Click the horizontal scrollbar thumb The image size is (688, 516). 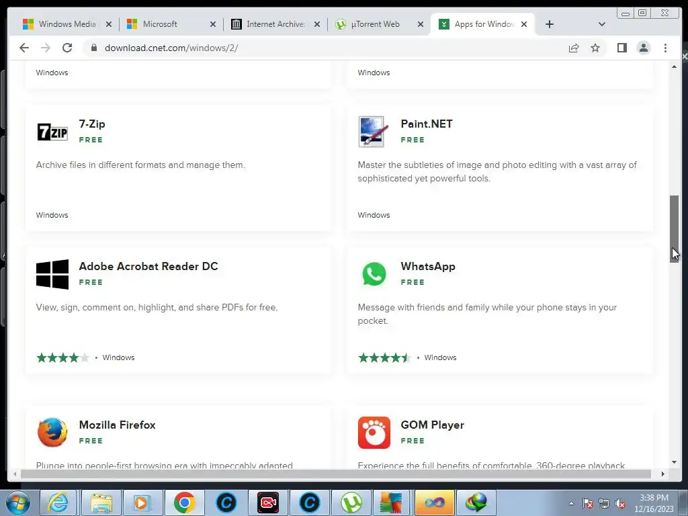336,474
